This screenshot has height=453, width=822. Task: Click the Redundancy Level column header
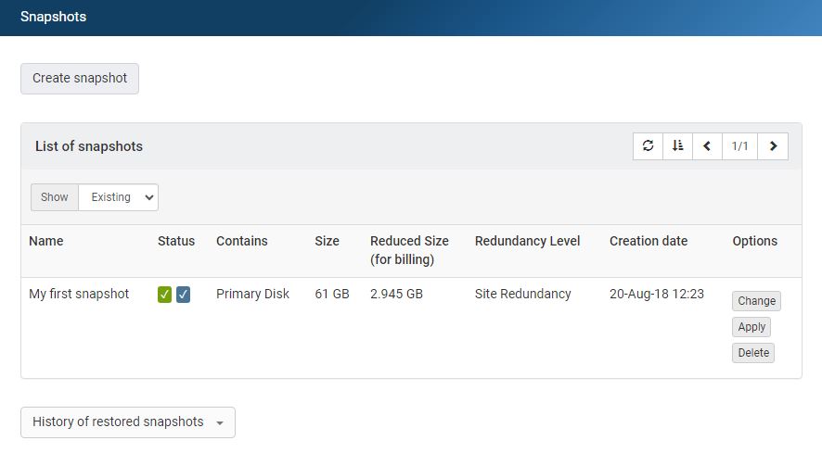click(527, 241)
